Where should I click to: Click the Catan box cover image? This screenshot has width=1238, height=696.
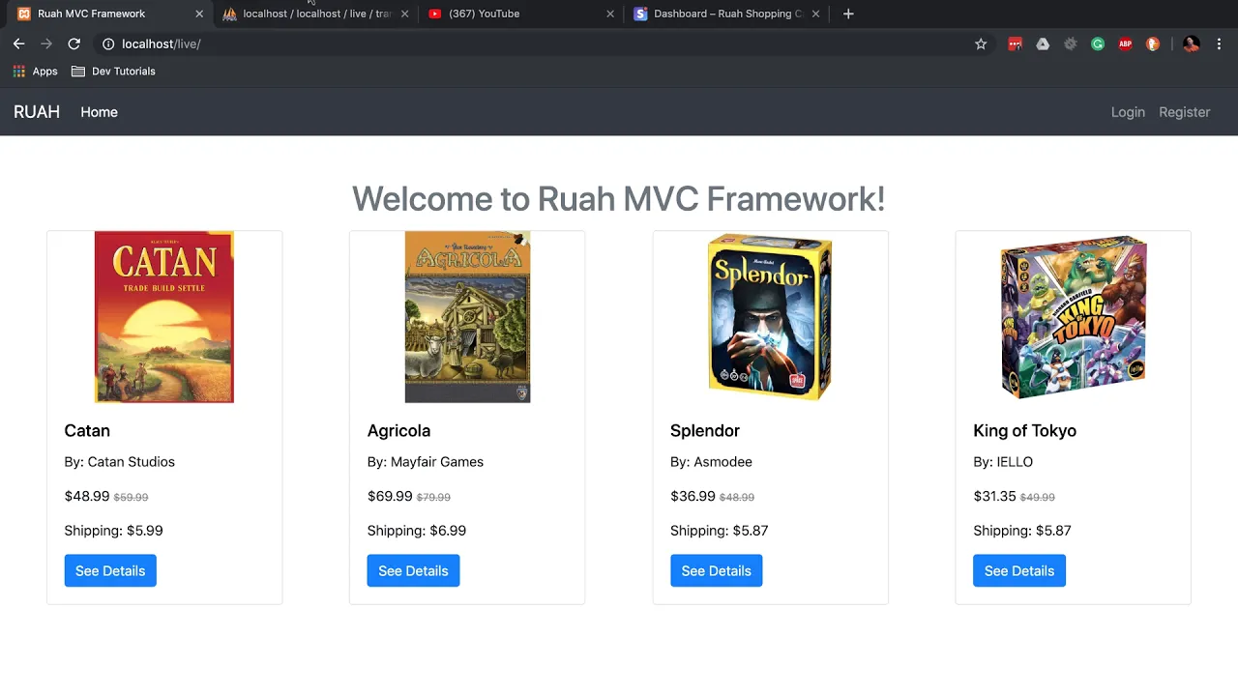point(164,317)
